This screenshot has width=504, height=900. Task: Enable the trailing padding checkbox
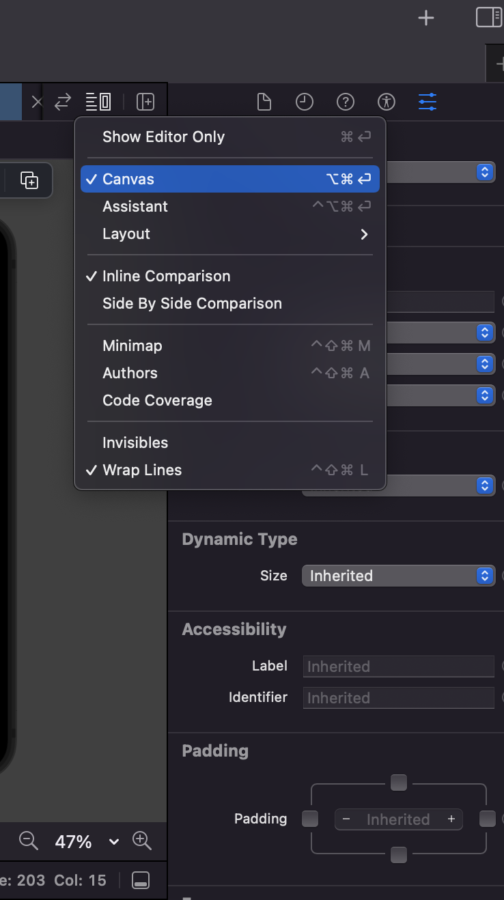487,819
